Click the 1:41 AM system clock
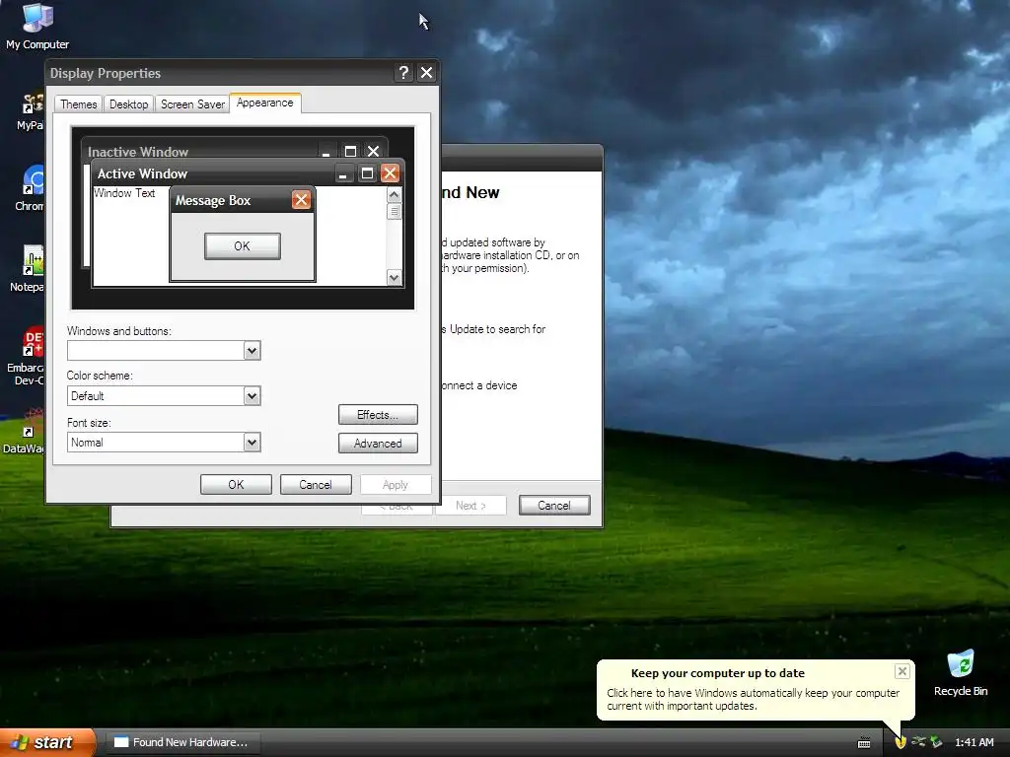The height and width of the screenshot is (757, 1010). [x=974, y=742]
